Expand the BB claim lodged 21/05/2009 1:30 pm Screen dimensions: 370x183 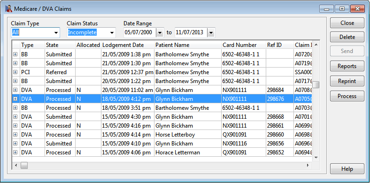tap(15, 63)
